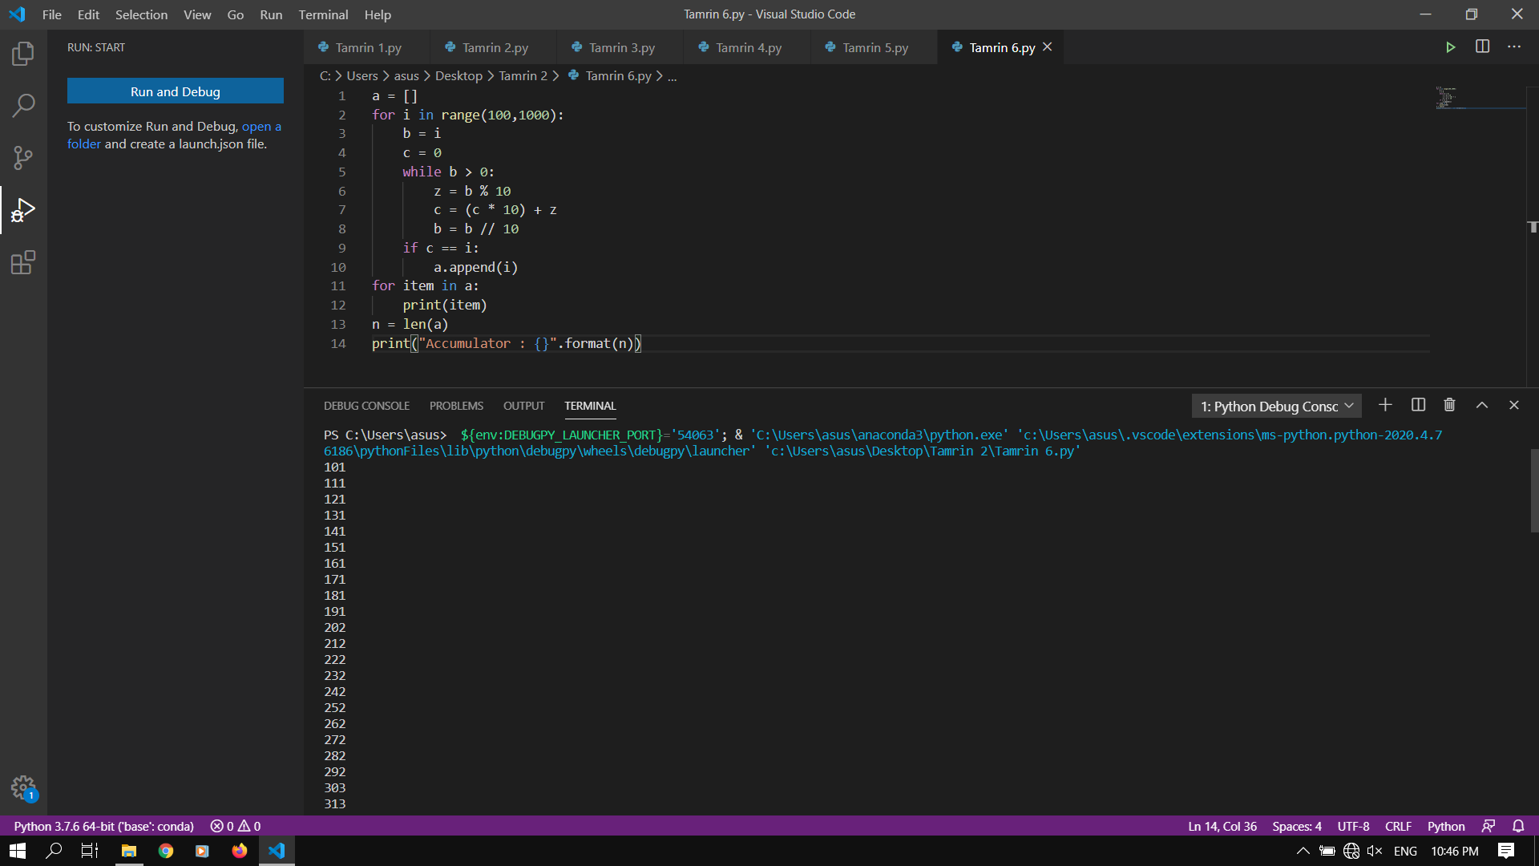Click the Run and Debug button
Screen dimensions: 1539x866
click(175, 91)
